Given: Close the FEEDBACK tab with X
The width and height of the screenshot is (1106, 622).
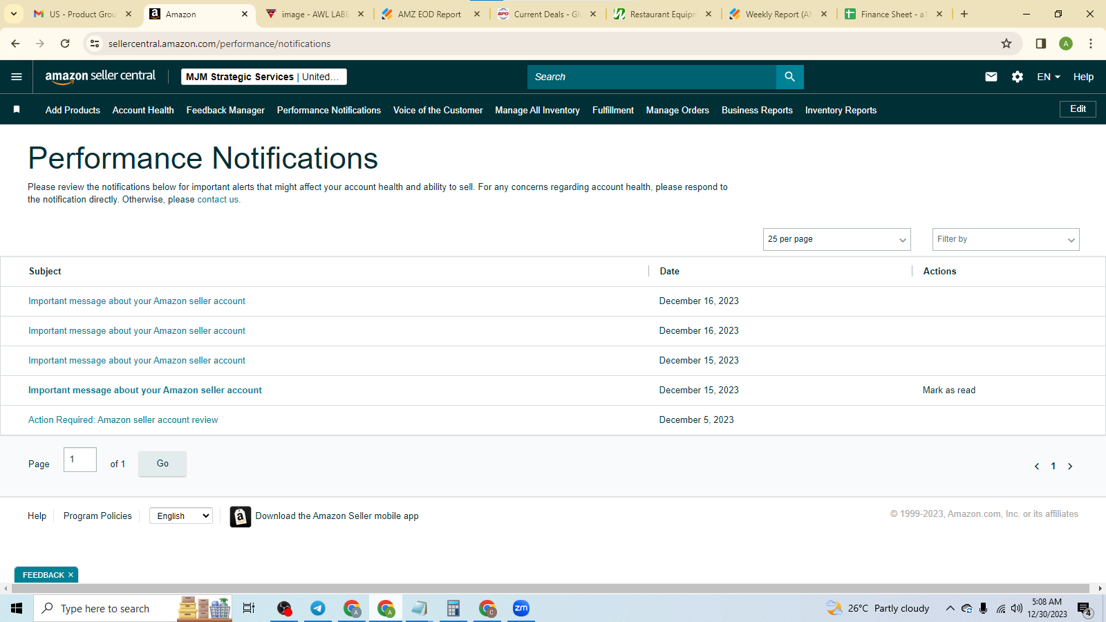Looking at the screenshot, I should [x=71, y=575].
